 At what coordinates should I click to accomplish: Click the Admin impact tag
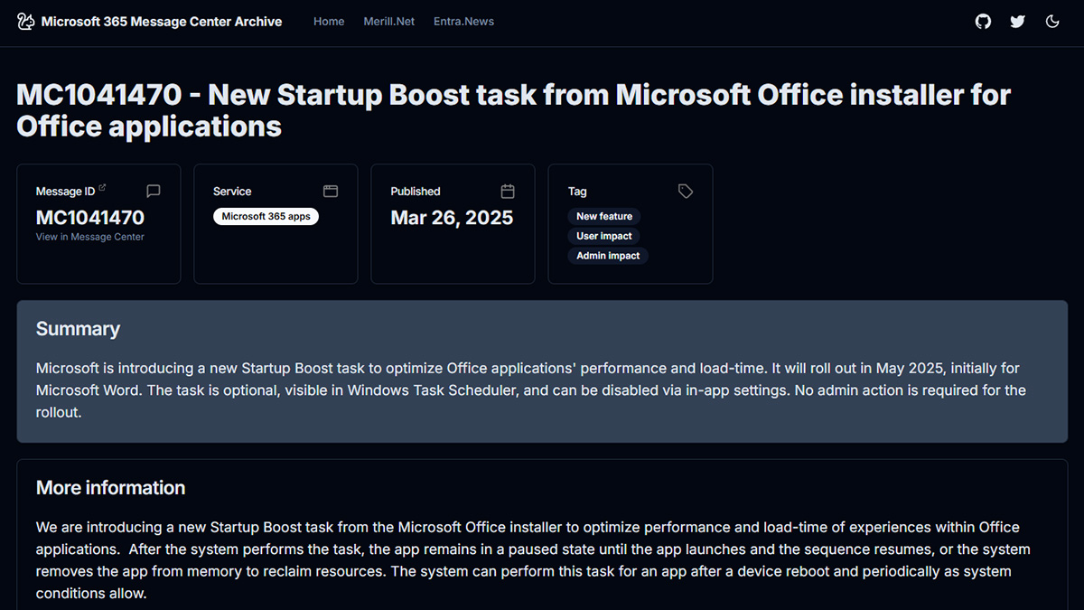(608, 257)
